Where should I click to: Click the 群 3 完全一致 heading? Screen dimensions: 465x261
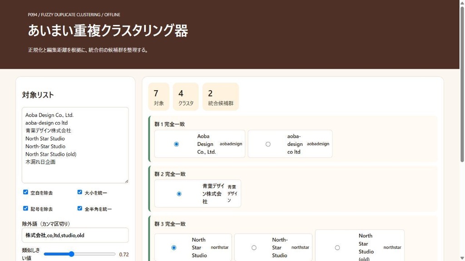coord(170,224)
